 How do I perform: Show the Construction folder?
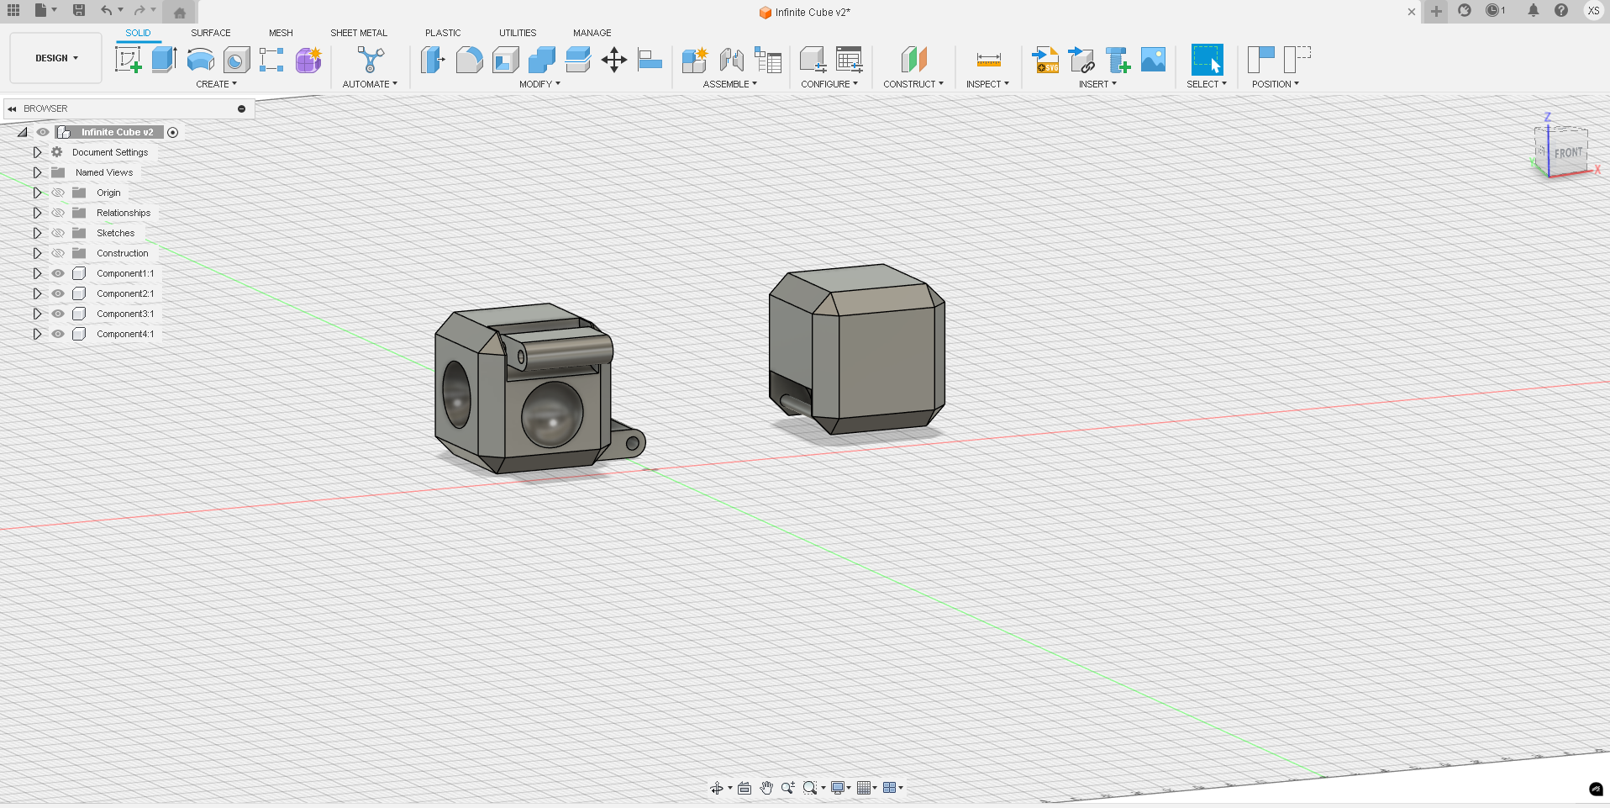[58, 253]
